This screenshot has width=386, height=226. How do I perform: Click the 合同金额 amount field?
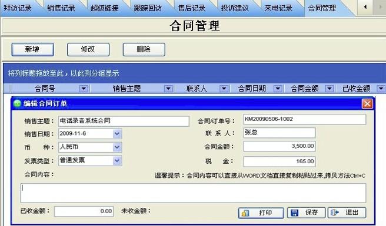coord(279,146)
